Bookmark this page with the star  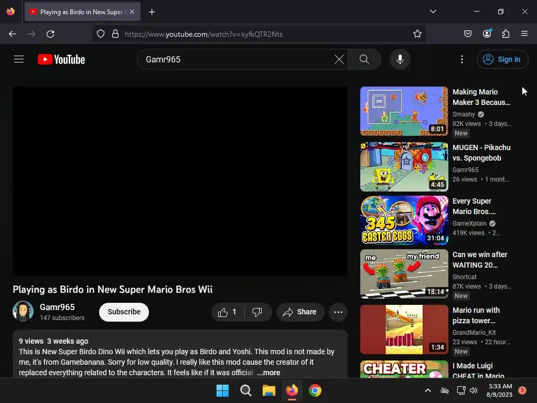pos(417,34)
